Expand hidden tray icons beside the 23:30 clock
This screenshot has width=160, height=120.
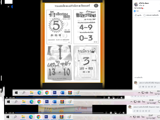point(131,102)
